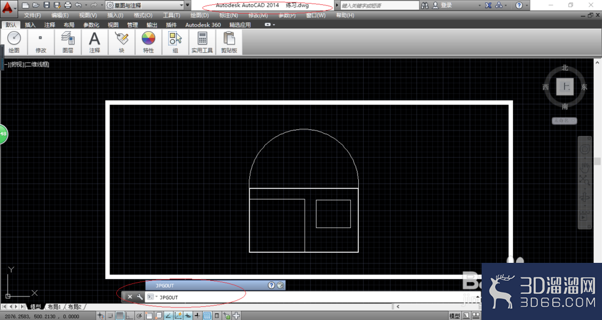Click help icon on JPGOUT suggestion bar

tap(272, 285)
